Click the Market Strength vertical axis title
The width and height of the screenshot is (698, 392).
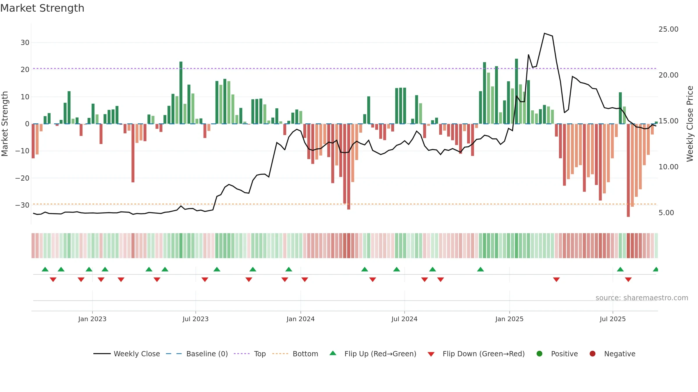coord(5,124)
